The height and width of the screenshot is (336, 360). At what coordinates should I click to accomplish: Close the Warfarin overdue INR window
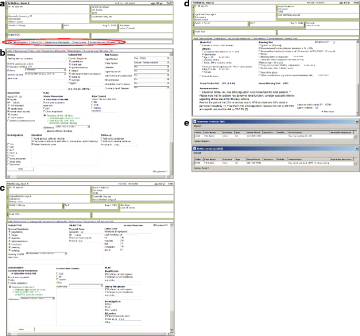357,122
